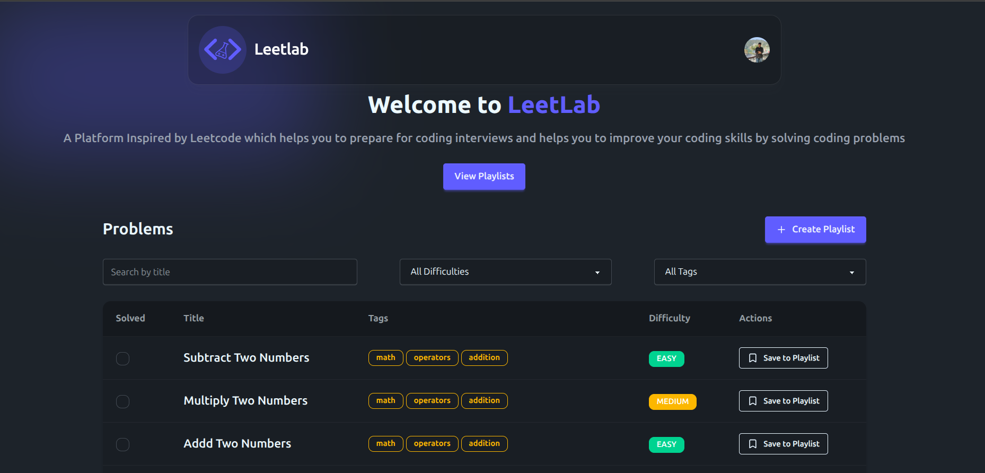
Task: Click the operators tag on Addd Two Numbers
Action: 432,444
